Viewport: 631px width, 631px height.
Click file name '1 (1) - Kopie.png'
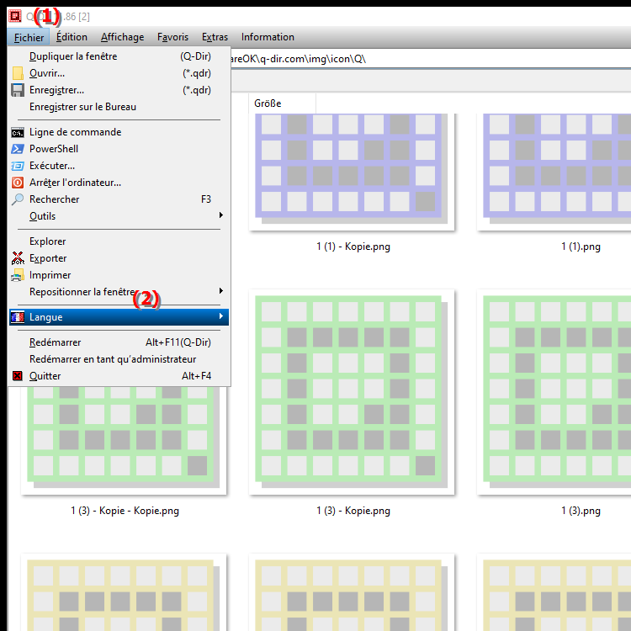click(x=353, y=247)
